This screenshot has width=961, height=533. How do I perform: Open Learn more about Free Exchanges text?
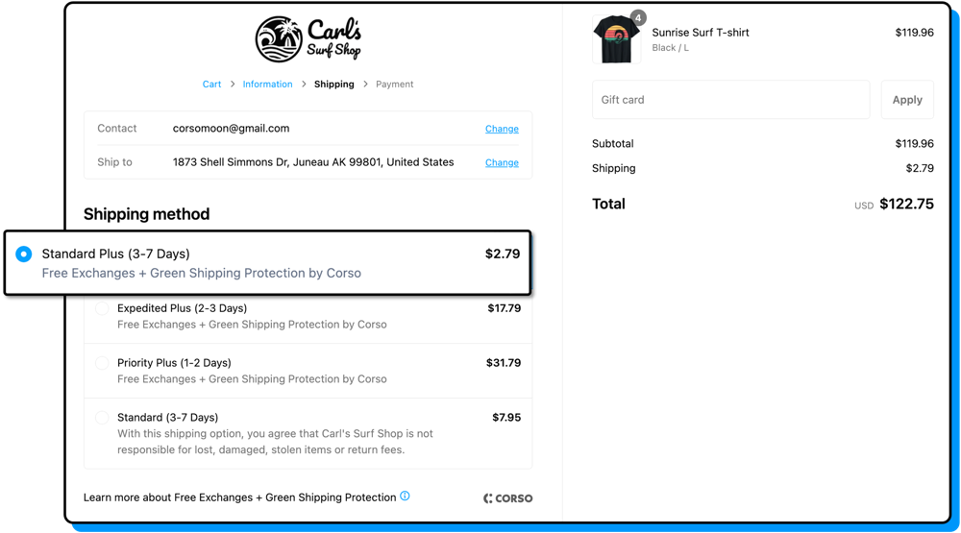(x=239, y=497)
